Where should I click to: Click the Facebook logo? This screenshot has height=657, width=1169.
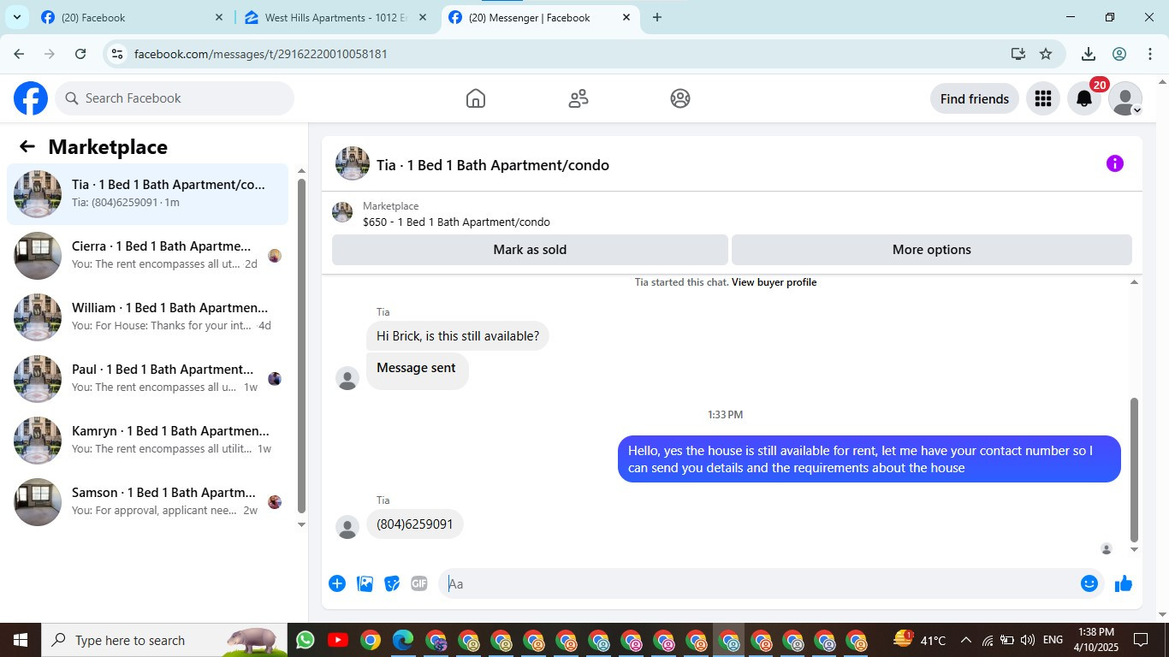(x=31, y=98)
